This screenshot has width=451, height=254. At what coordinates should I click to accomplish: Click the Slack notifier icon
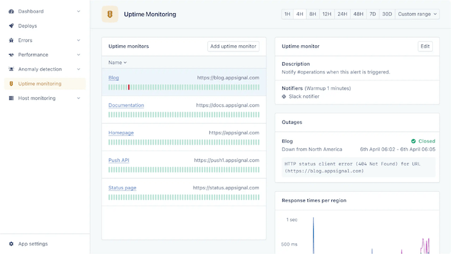coord(284,97)
